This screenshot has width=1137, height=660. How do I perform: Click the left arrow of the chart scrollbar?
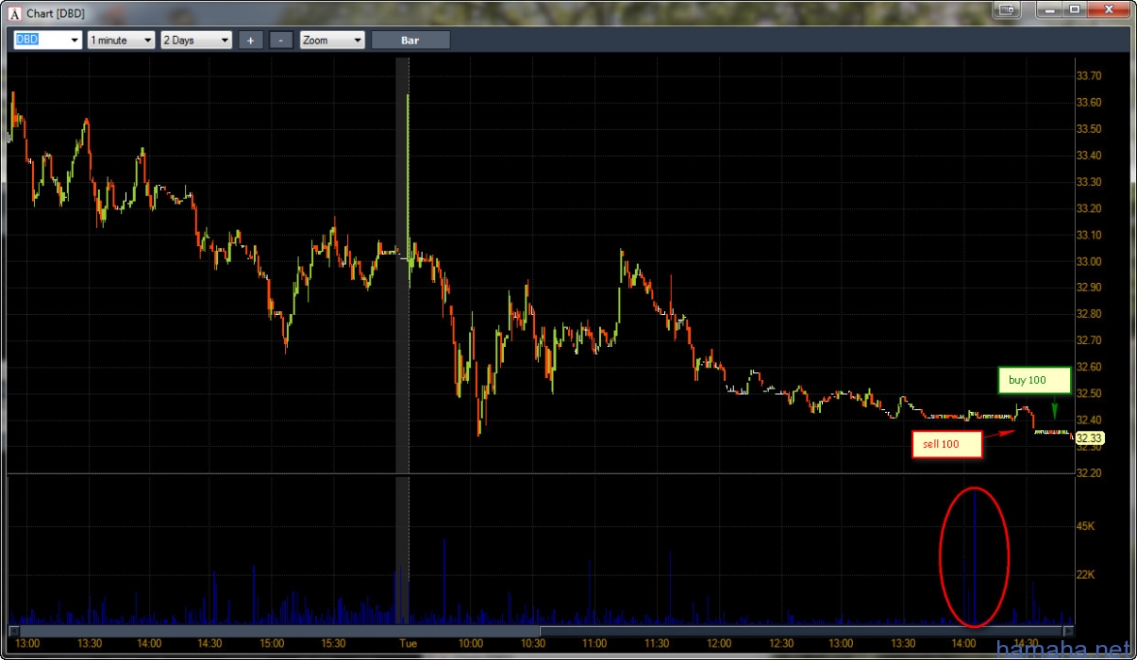pyautogui.click(x=13, y=630)
